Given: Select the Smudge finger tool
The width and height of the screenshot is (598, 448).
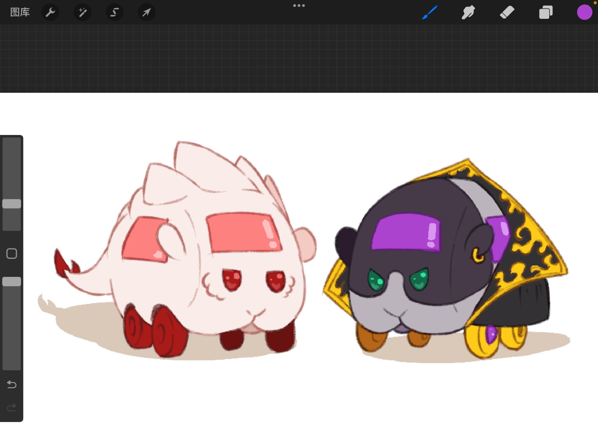Looking at the screenshot, I should pos(468,12).
